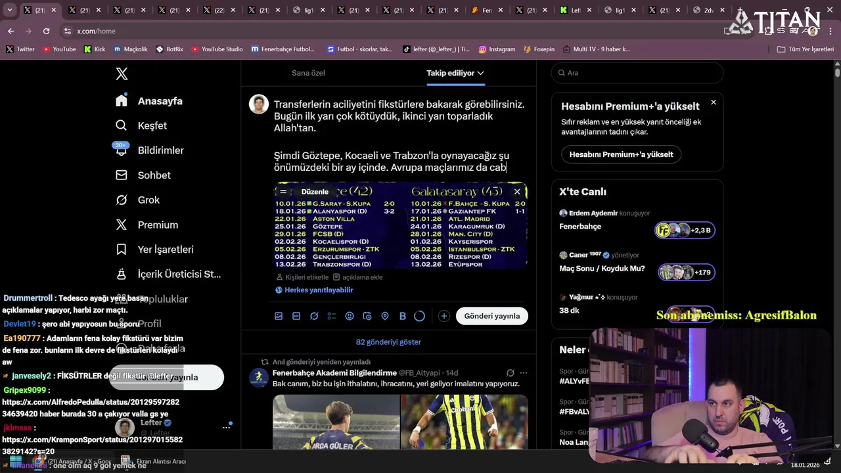
Task: Open Fenerbahçe Akademi Bilgilendirme profile name
Action: click(334, 372)
